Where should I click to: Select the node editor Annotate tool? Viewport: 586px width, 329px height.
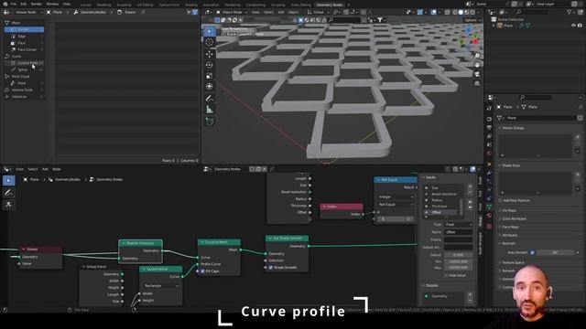(x=8, y=193)
